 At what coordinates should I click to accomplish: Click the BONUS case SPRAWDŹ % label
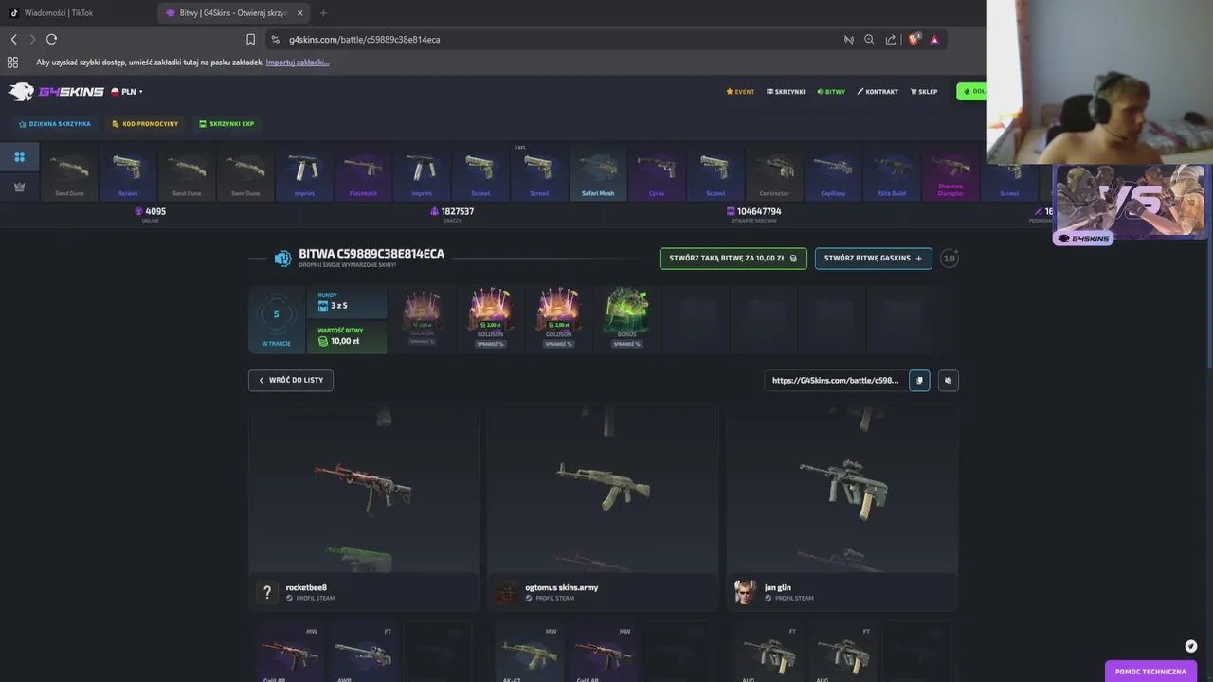click(x=626, y=344)
